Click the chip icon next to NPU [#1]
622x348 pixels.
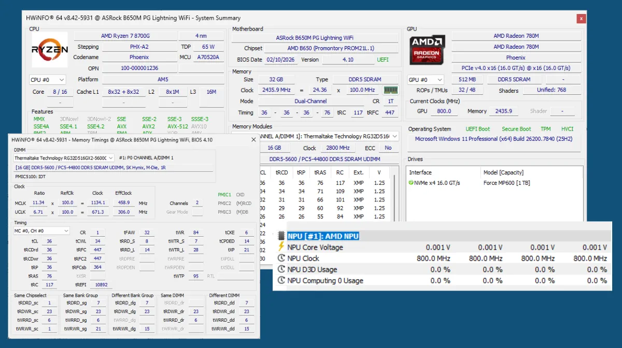(x=281, y=236)
